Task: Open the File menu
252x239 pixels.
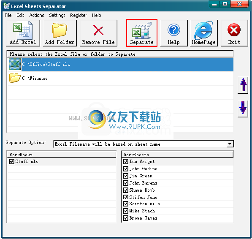Action: pos(8,15)
